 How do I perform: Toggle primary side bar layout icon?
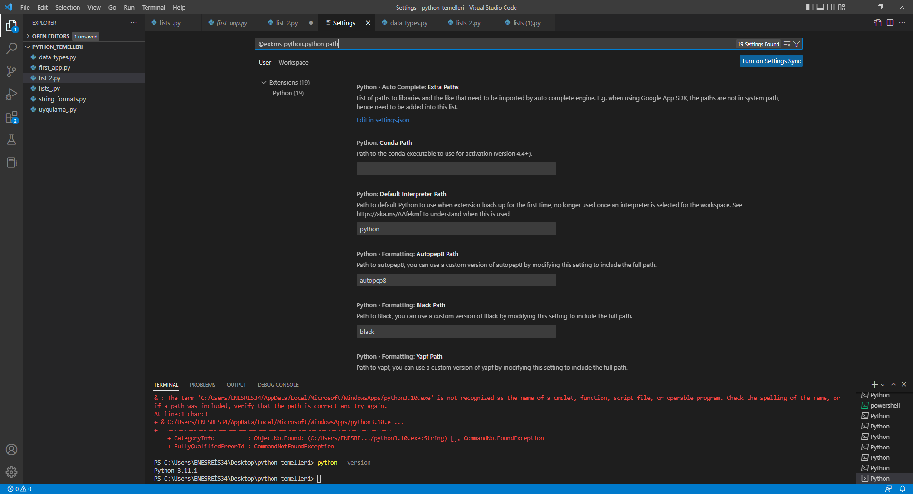pos(810,7)
